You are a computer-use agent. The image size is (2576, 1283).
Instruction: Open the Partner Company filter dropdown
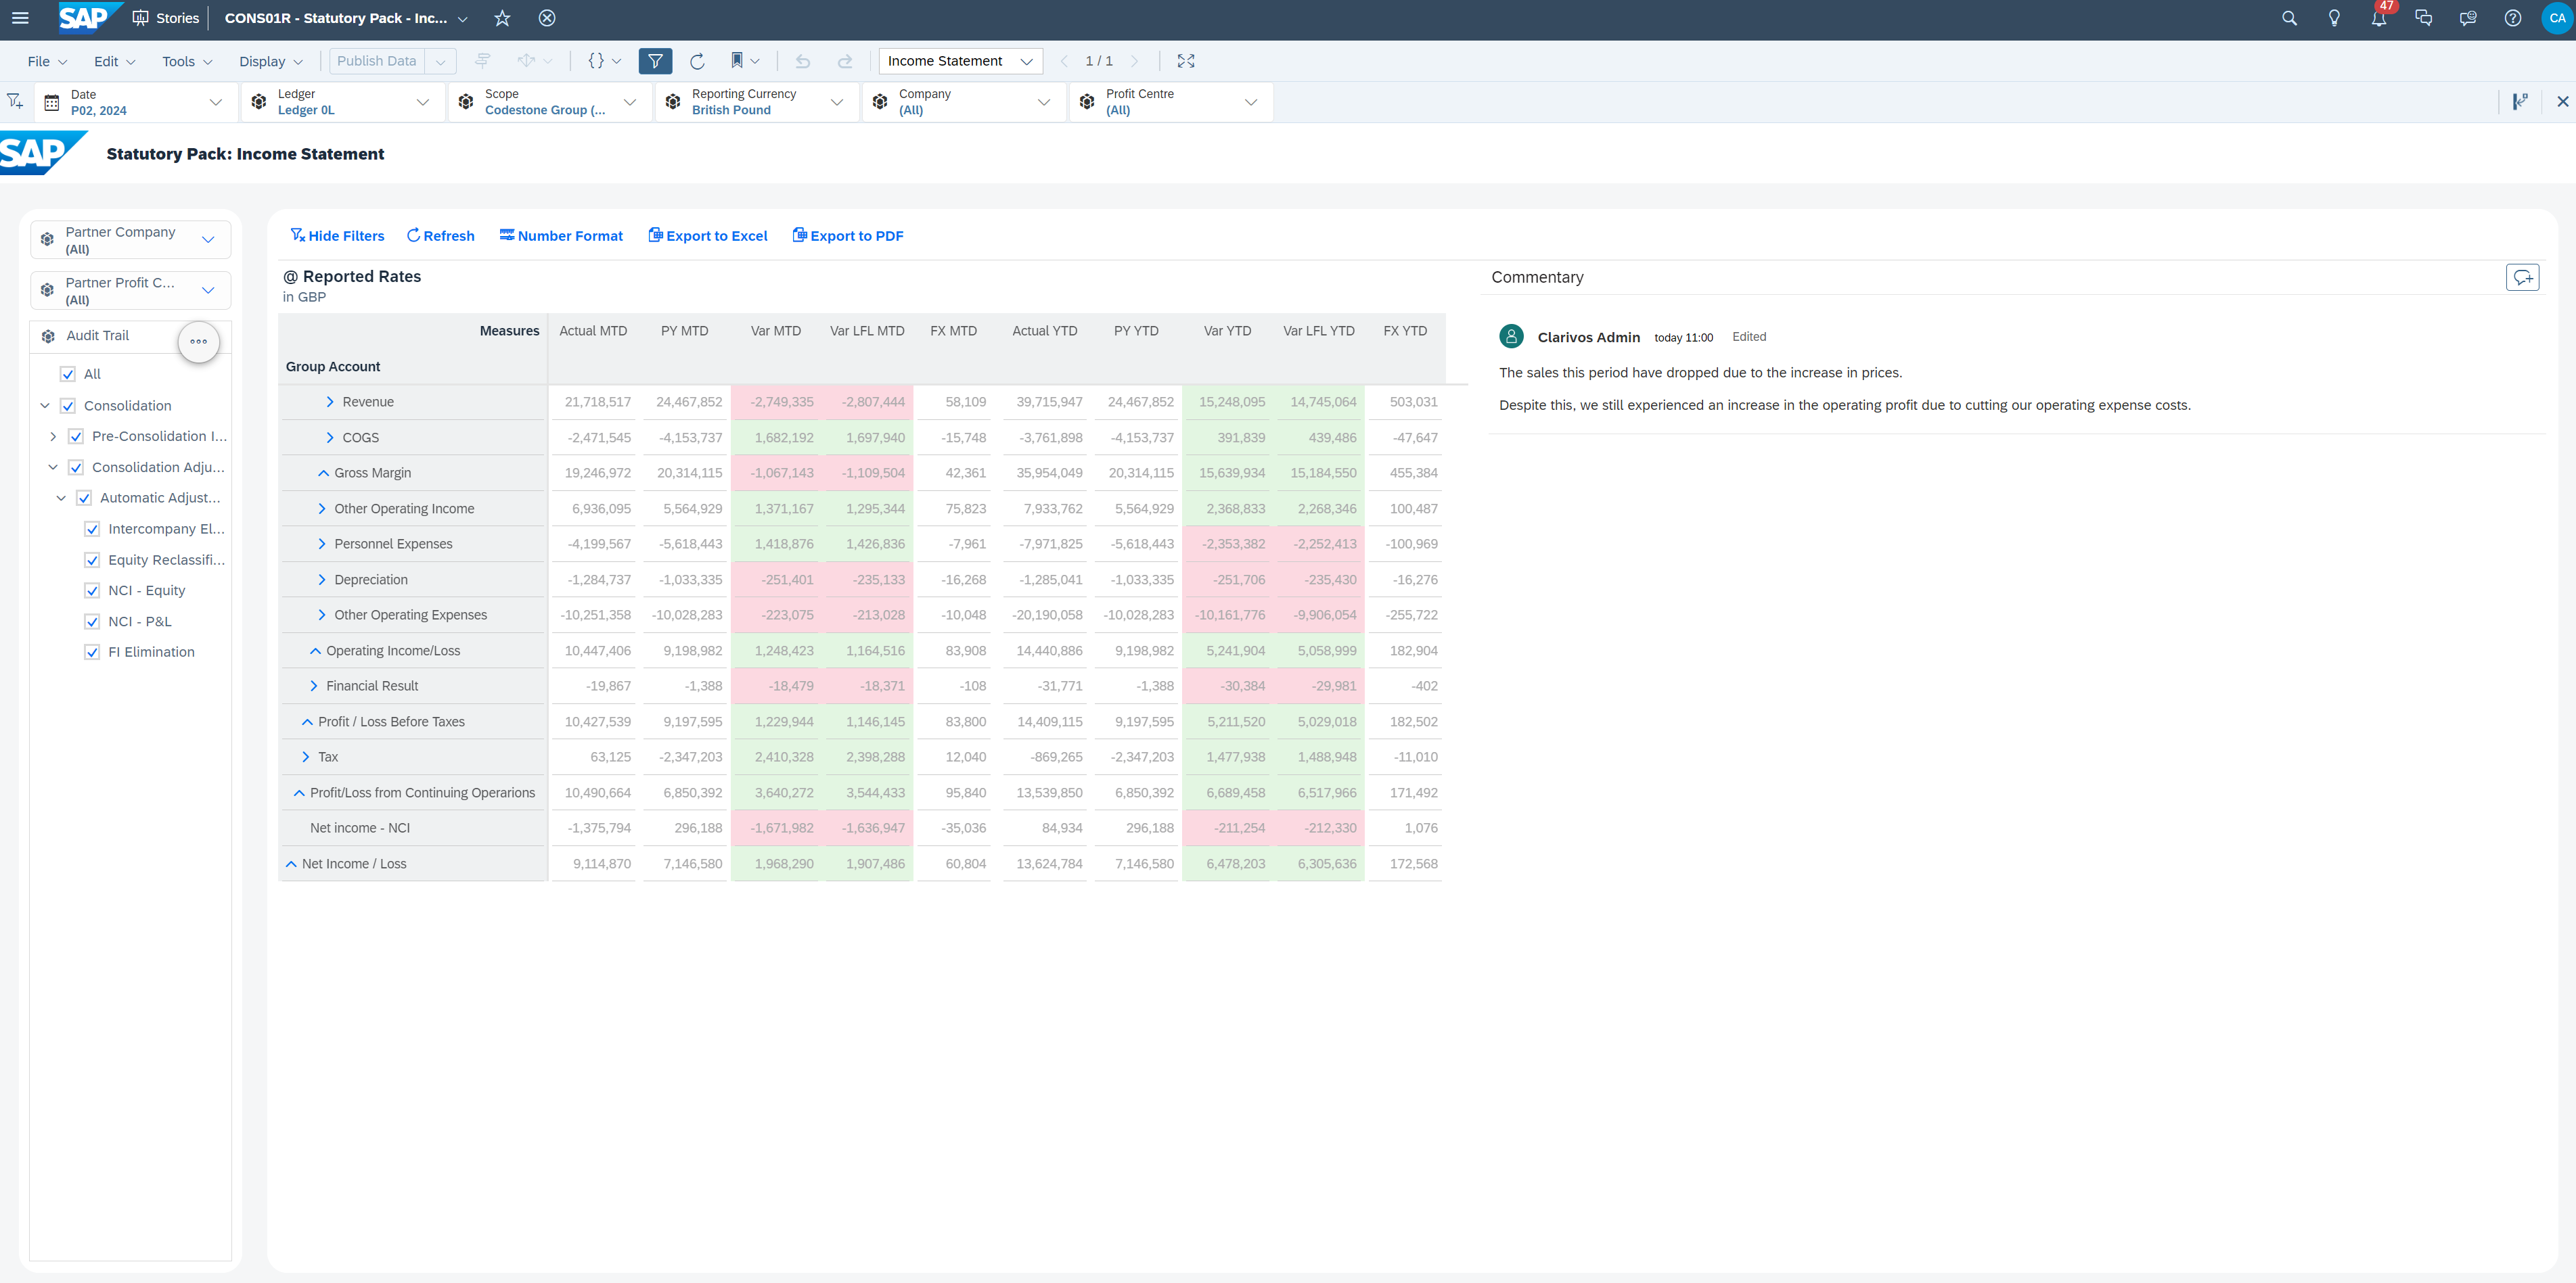click(130, 240)
